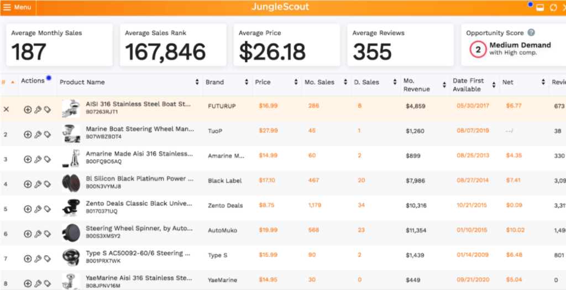Click monthly revenue $10,316

[416, 206]
